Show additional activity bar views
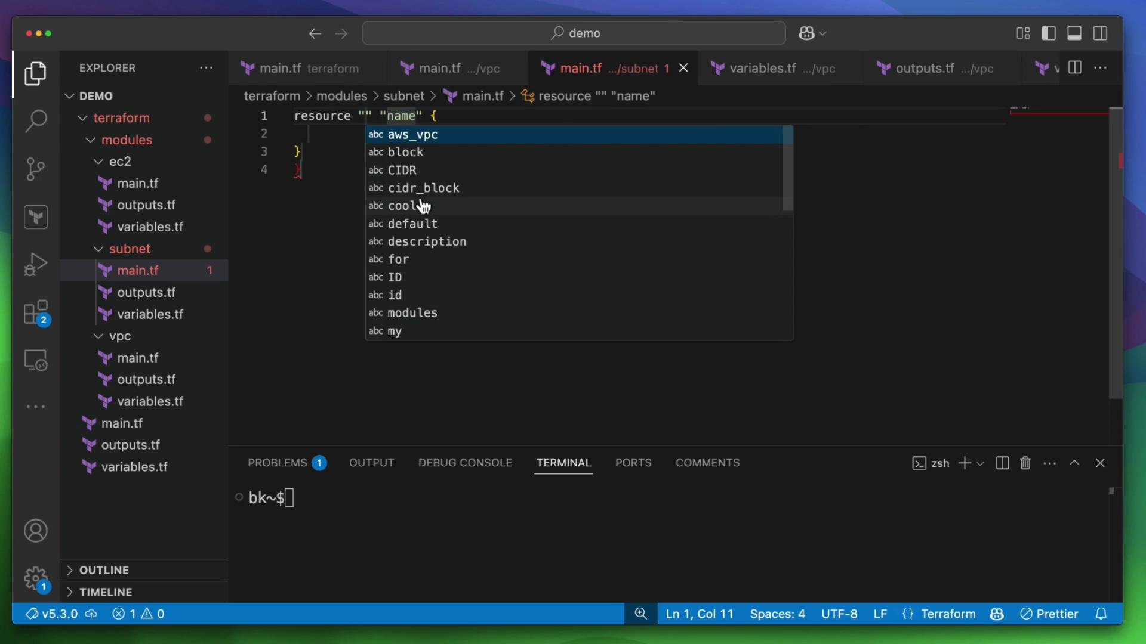Screen dimensions: 1146x644 [x=36, y=407]
